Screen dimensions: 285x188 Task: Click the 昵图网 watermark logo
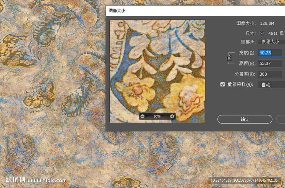pos(16,180)
